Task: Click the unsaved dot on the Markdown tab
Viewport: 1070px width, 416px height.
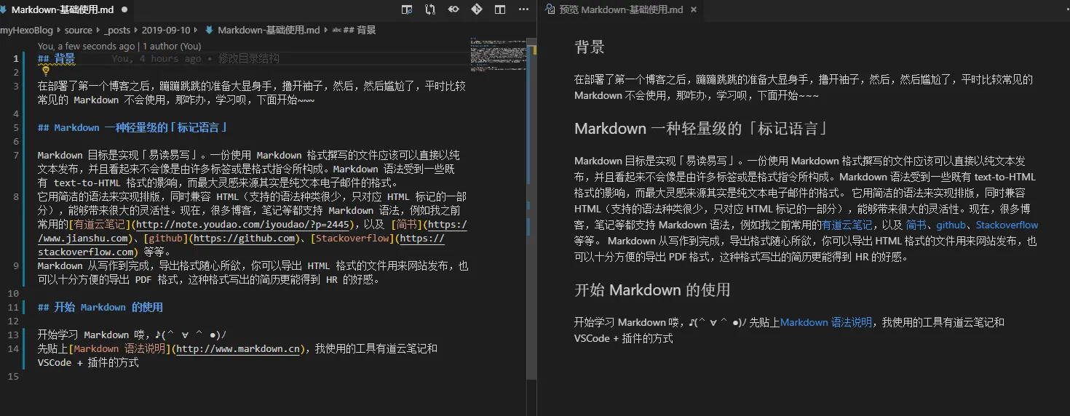Action: [x=124, y=9]
